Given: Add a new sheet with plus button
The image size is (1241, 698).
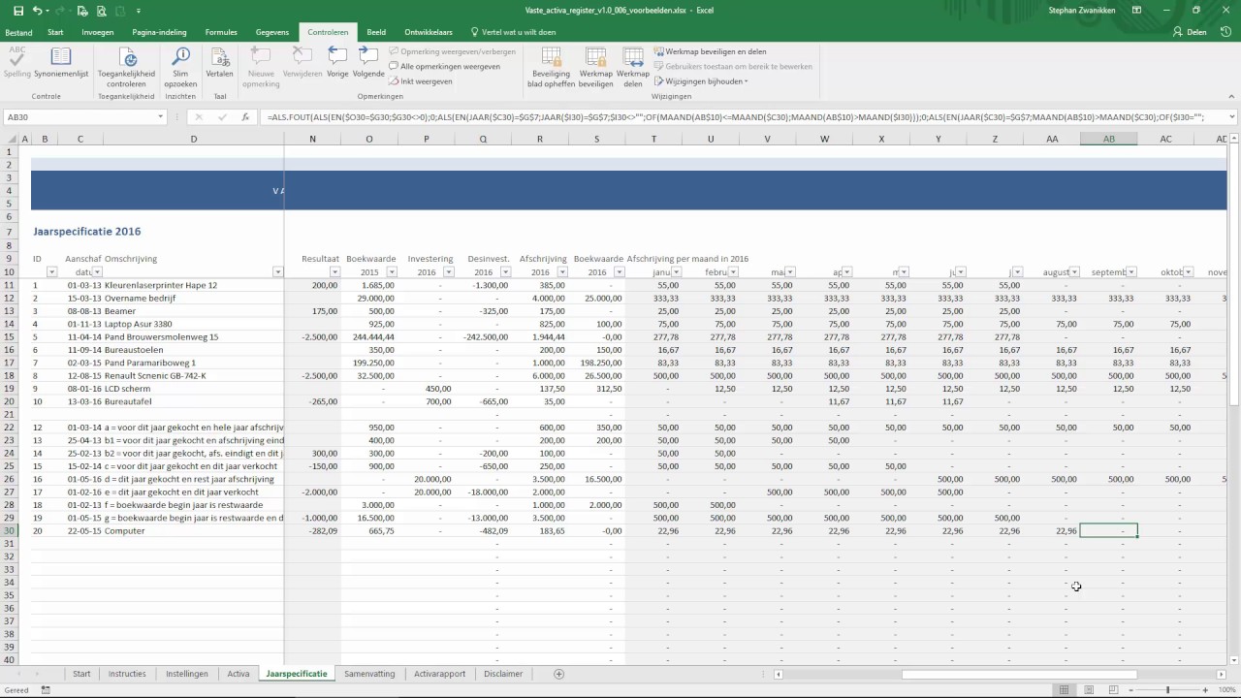Looking at the screenshot, I should click(558, 674).
